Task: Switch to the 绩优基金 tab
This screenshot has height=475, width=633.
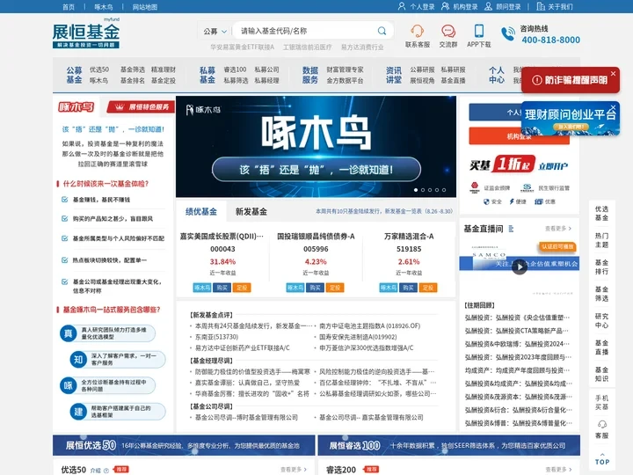Action: (x=201, y=211)
